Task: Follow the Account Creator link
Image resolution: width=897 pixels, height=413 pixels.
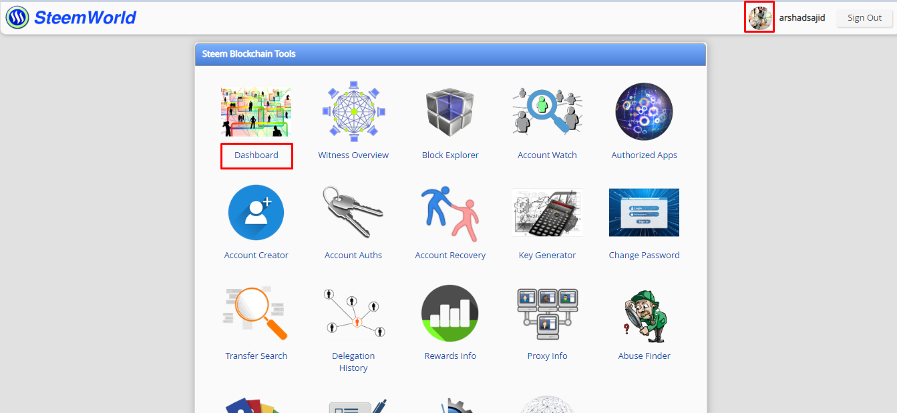Action: pos(256,255)
